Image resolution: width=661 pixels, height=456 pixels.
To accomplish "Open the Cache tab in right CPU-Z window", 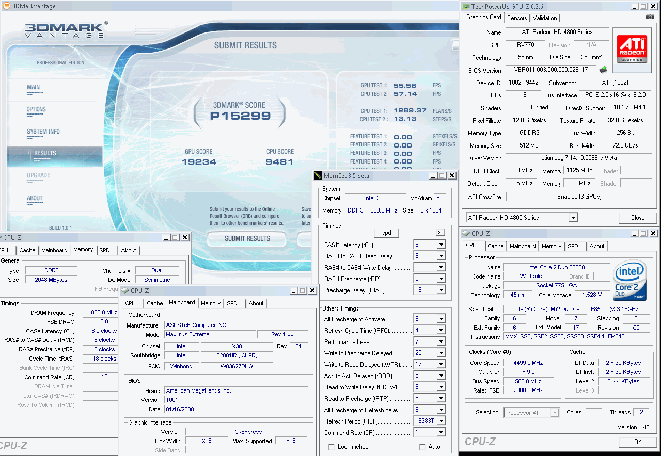I will [495, 246].
